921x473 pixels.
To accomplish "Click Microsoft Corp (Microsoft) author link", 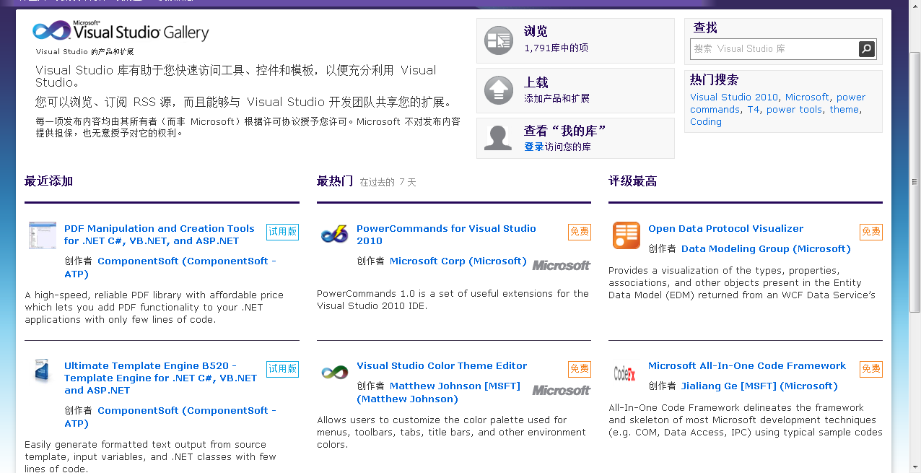I will [x=458, y=261].
